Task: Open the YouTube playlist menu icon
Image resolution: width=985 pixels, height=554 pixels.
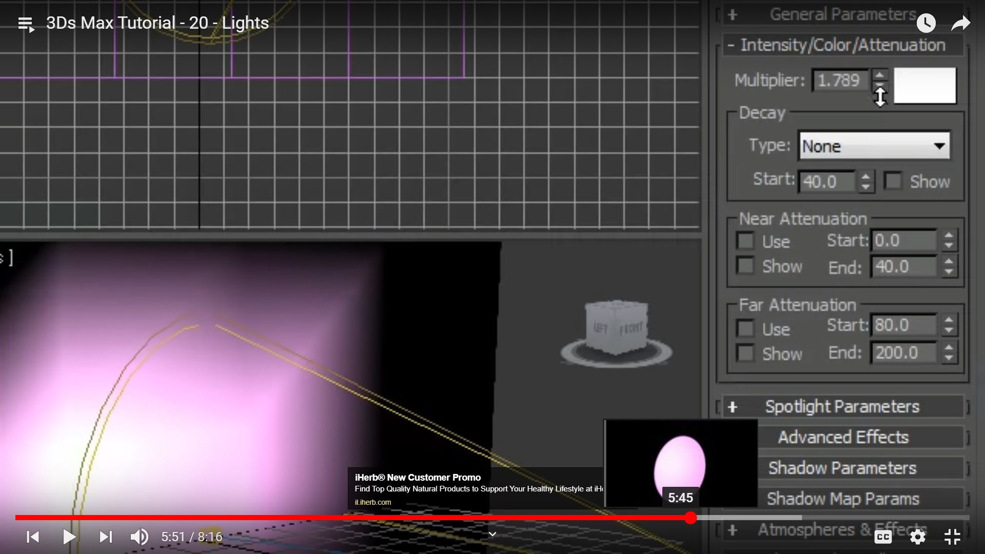Action: click(x=26, y=24)
